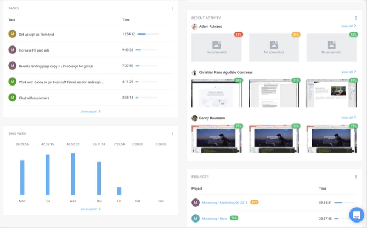This screenshot has height=228, width=367.
Task: Click the Christian Rene Agudelo Contreras name
Action: 225,72
